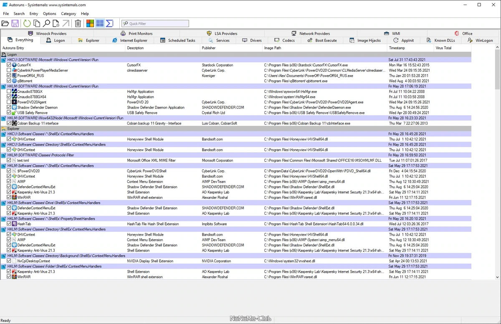Click the USB Safely Remove entry icon

coord(14,113)
